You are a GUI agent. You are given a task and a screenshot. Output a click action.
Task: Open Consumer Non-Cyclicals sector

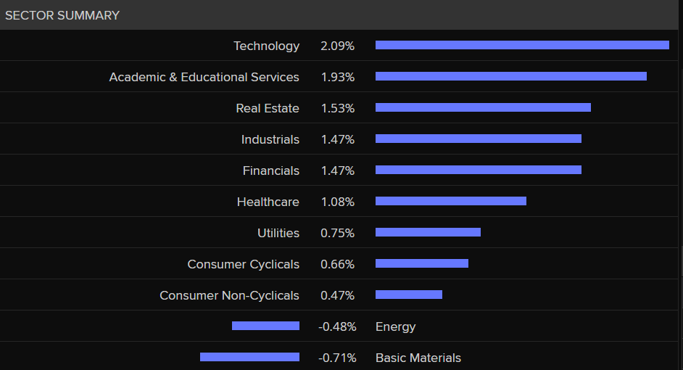[229, 295]
